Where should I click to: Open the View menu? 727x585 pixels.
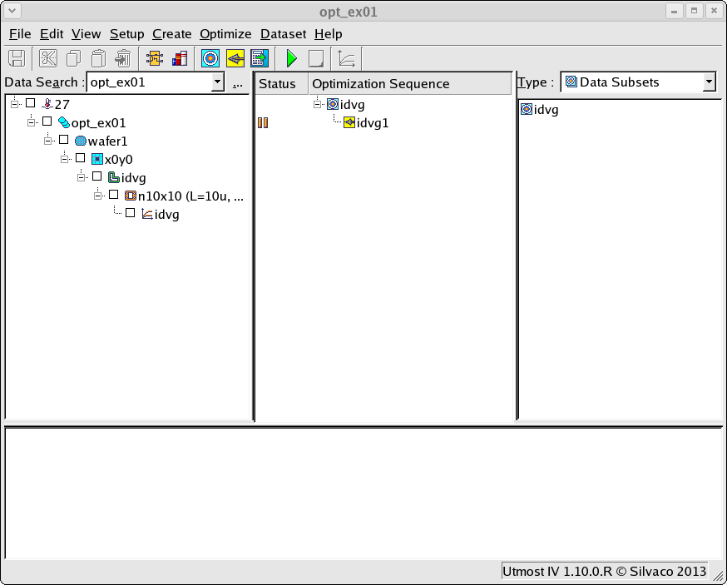tap(87, 34)
